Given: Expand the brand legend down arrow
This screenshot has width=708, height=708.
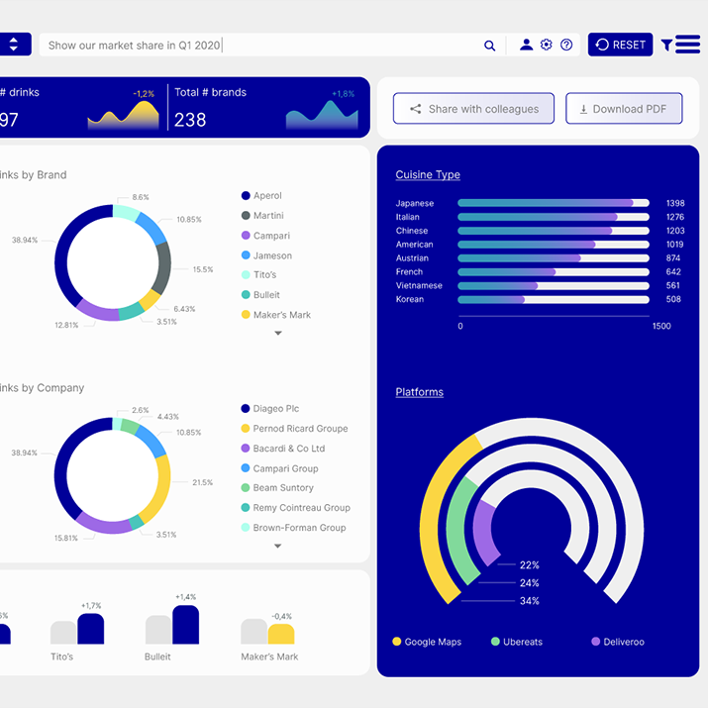Looking at the screenshot, I should pos(278,333).
